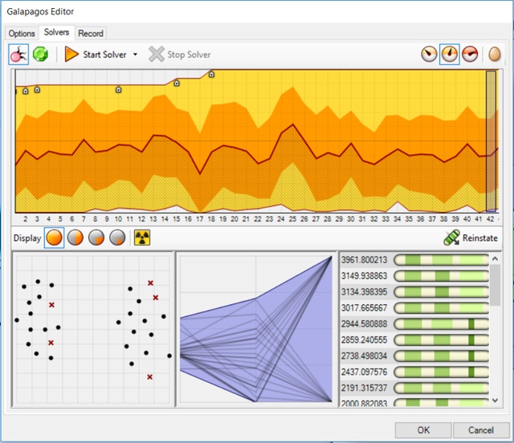The width and height of the screenshot is (514, 443).
Task: Click the gene bar beside 3961.800213
Action: coord(441,260)
